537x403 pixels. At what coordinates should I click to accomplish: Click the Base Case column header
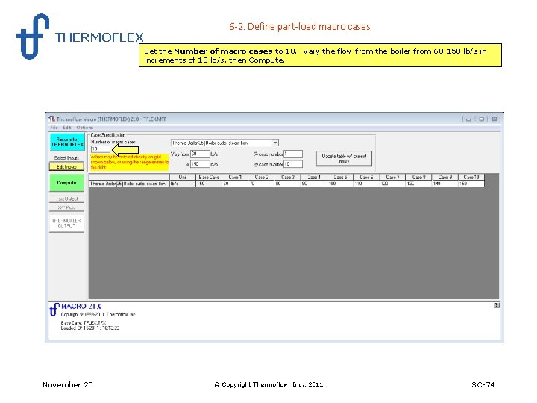click(209, 177)
